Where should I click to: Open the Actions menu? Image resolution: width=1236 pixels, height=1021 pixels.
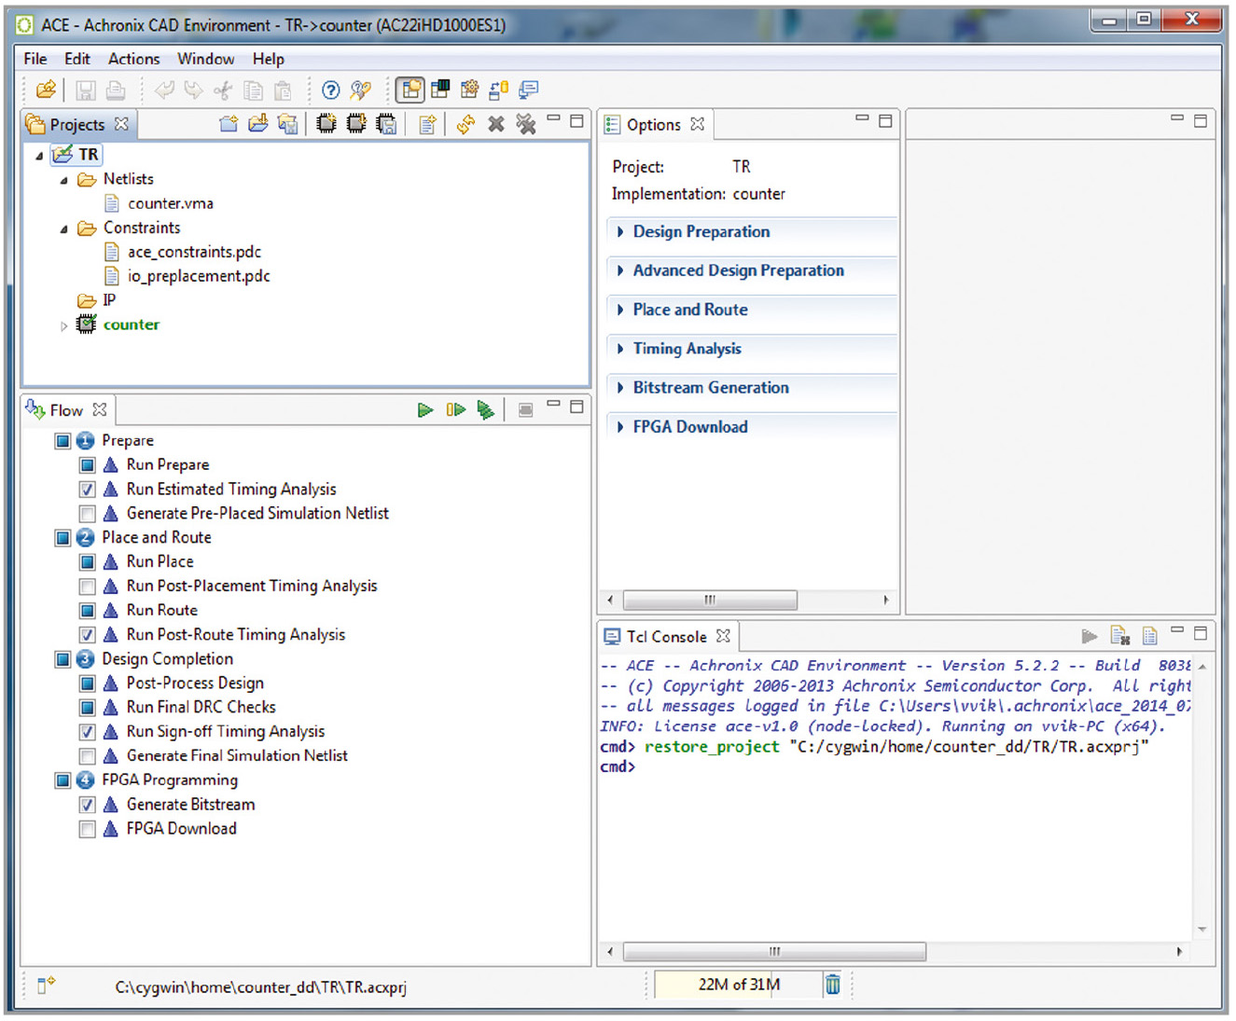click(x=134, y=59)
